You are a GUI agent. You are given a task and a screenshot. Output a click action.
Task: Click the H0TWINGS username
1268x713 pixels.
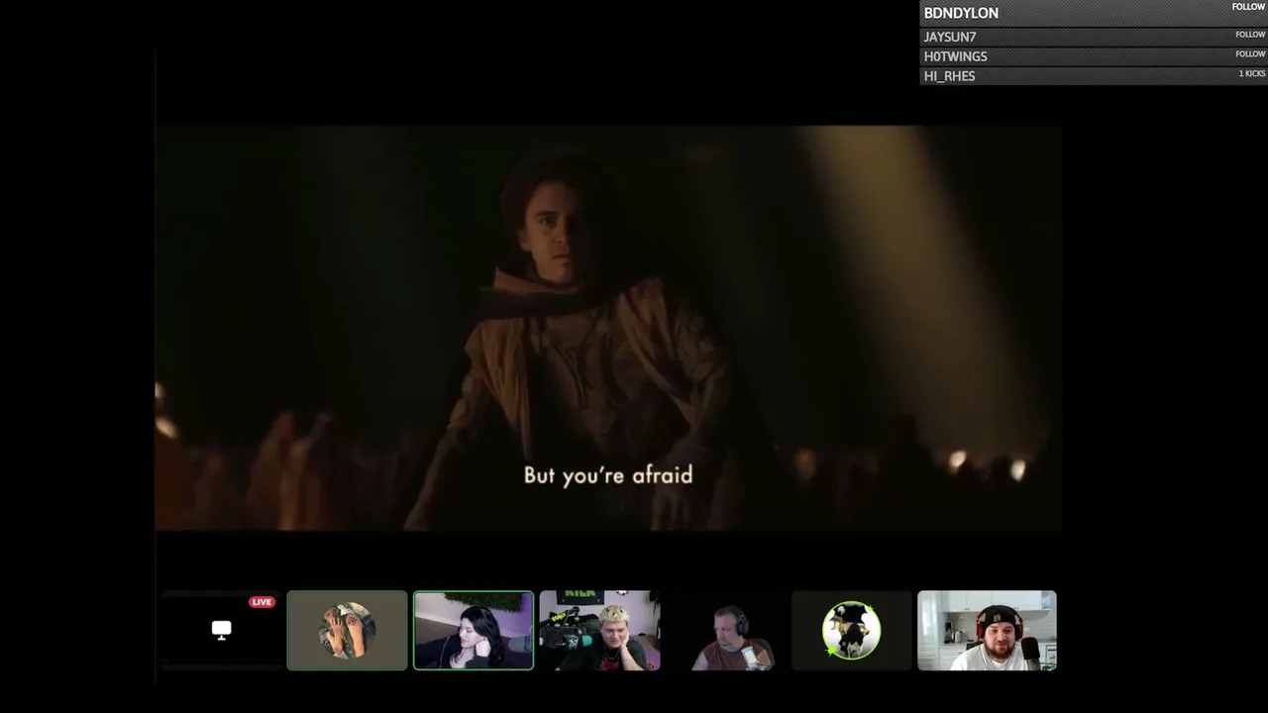[955, 56]
